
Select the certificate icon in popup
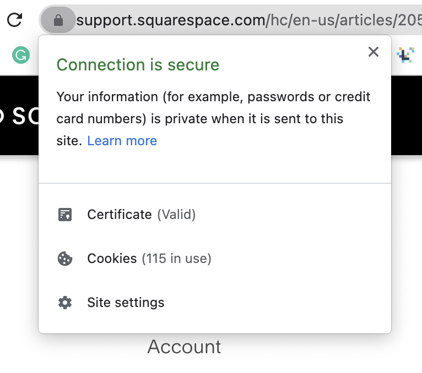point(65,215)
